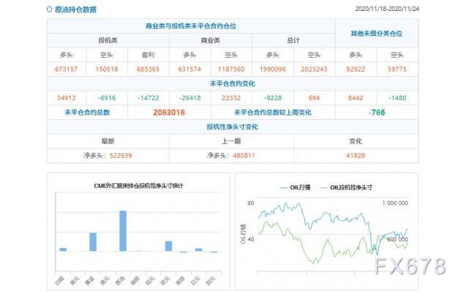Click the 未平仓合约总数 value 2083018
The height and width of the screenshot is (292, 468).
click(169, 112)
